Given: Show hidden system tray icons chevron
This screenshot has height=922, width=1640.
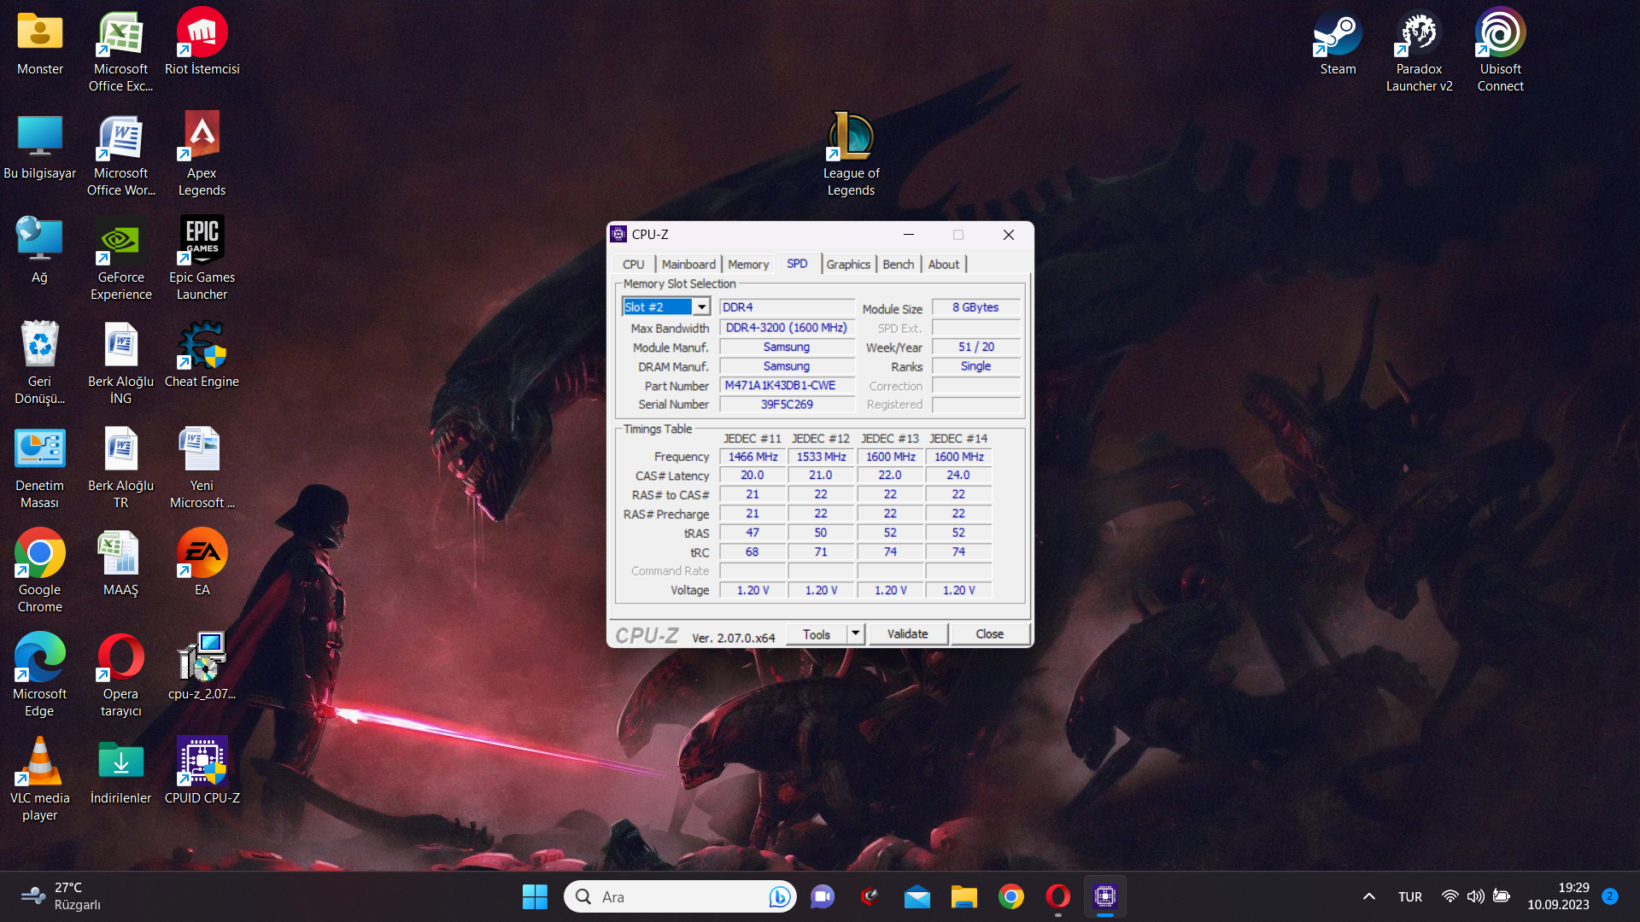Looking at the screenshot, I should (1368, 896).
